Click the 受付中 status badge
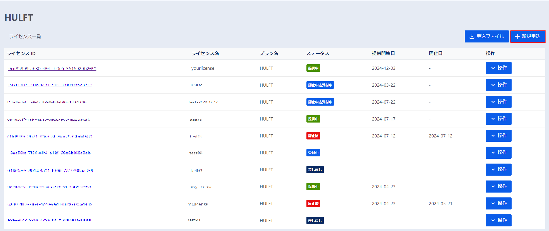Viewport: 549px width, 231px height. [x=313, y=153]
